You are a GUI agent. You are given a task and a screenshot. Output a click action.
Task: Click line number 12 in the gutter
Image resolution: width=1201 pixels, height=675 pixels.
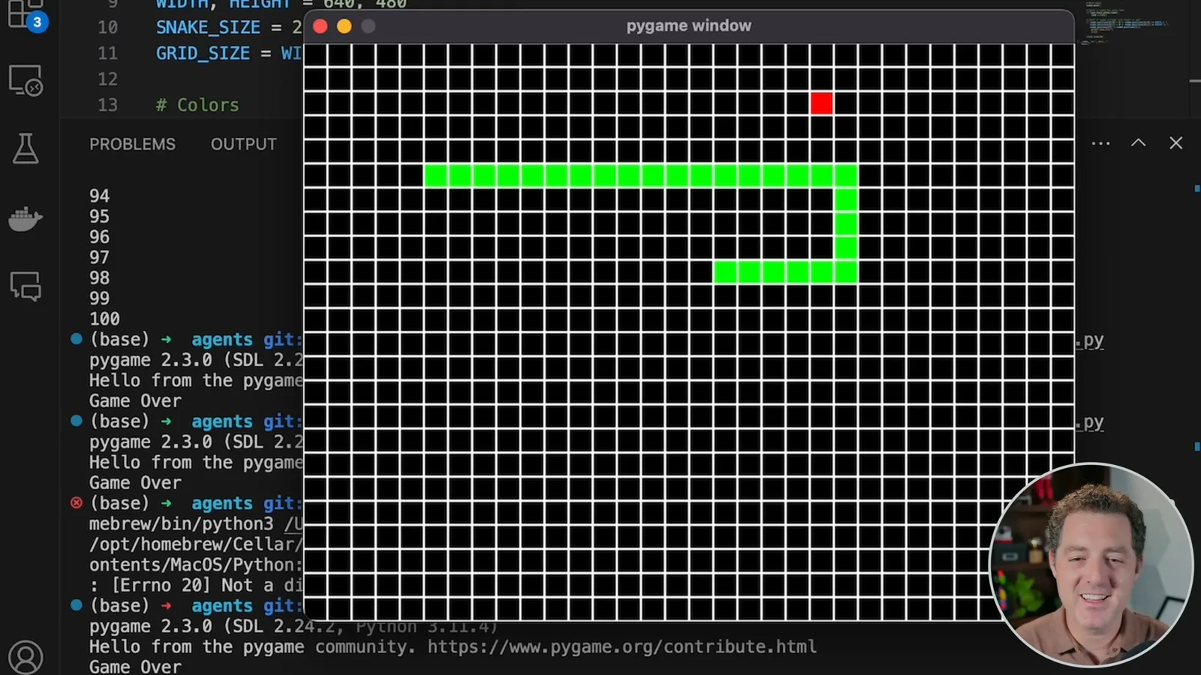[107, 79]
